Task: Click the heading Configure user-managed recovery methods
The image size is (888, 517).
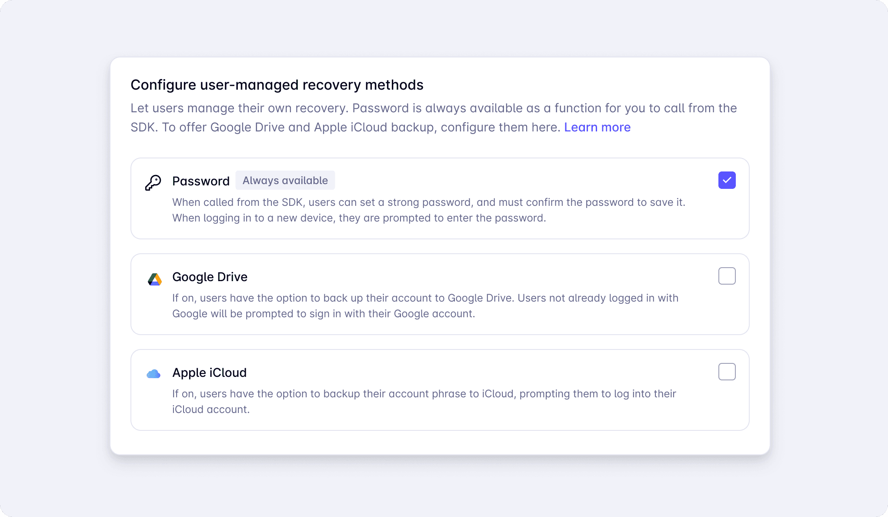Action: [277, 85]
